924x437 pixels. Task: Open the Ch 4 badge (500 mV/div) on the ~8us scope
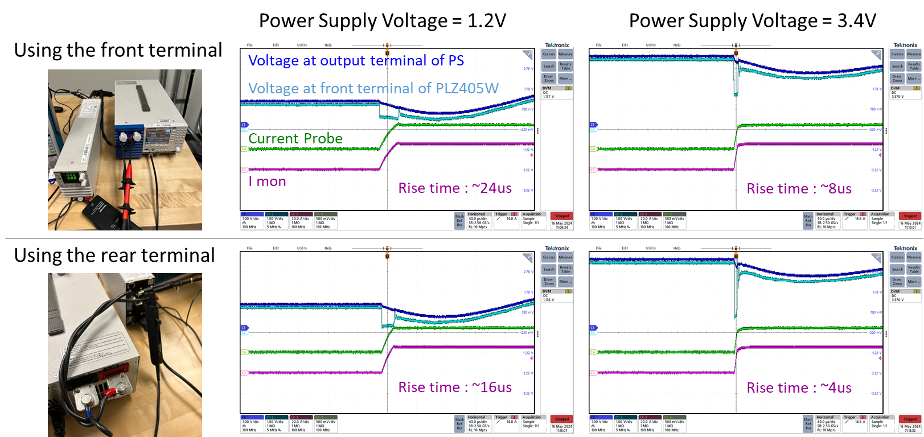(674, 221)
